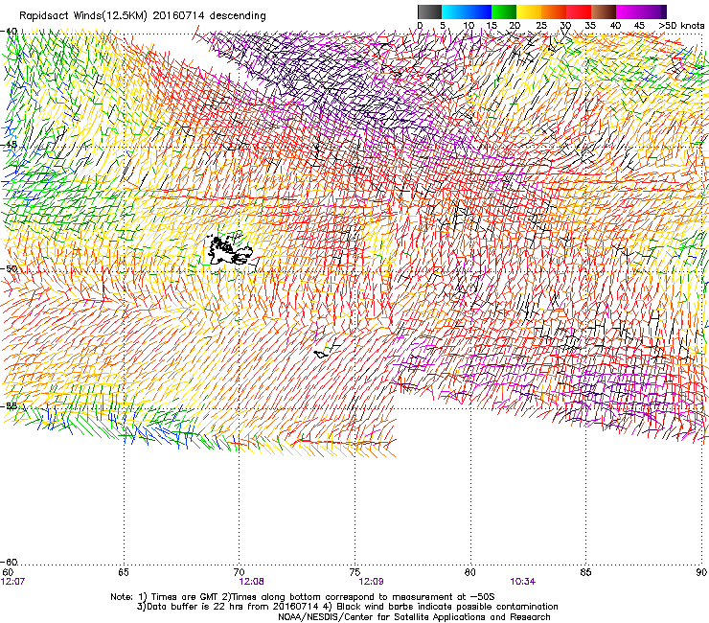Click the latitude label '-50'
This screenshot has width=709, height=623.
(x=9, y=268)
